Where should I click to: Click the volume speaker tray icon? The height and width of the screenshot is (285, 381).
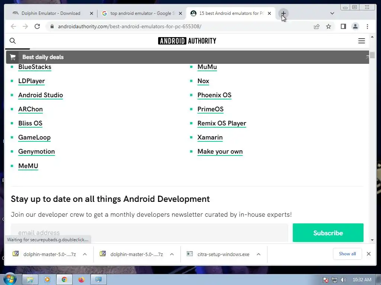pos(343,280)
